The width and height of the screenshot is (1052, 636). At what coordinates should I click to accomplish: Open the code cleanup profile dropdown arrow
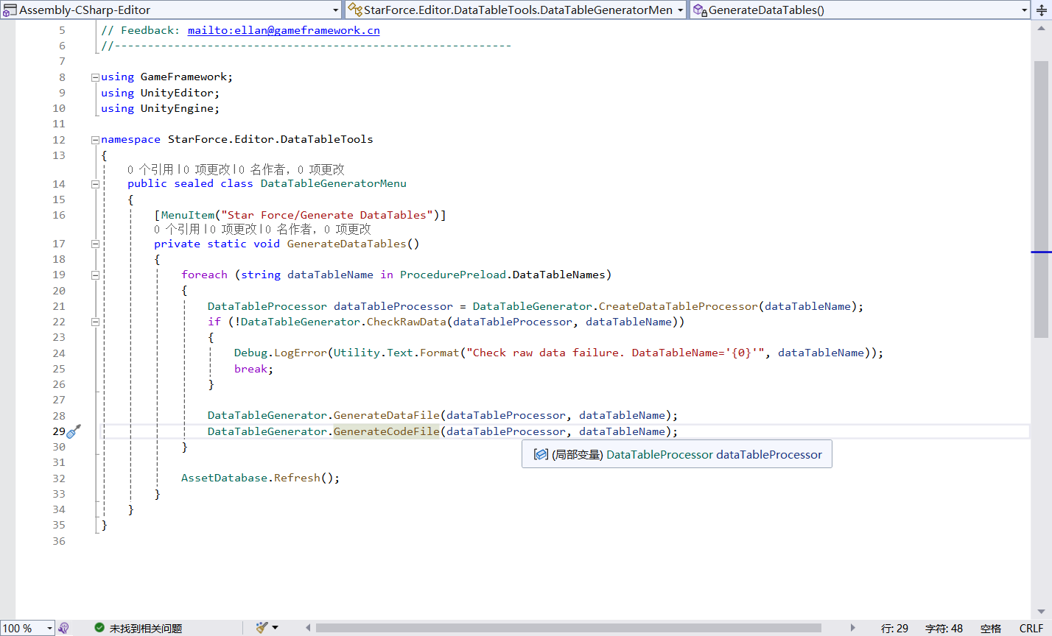coord(275,628)
